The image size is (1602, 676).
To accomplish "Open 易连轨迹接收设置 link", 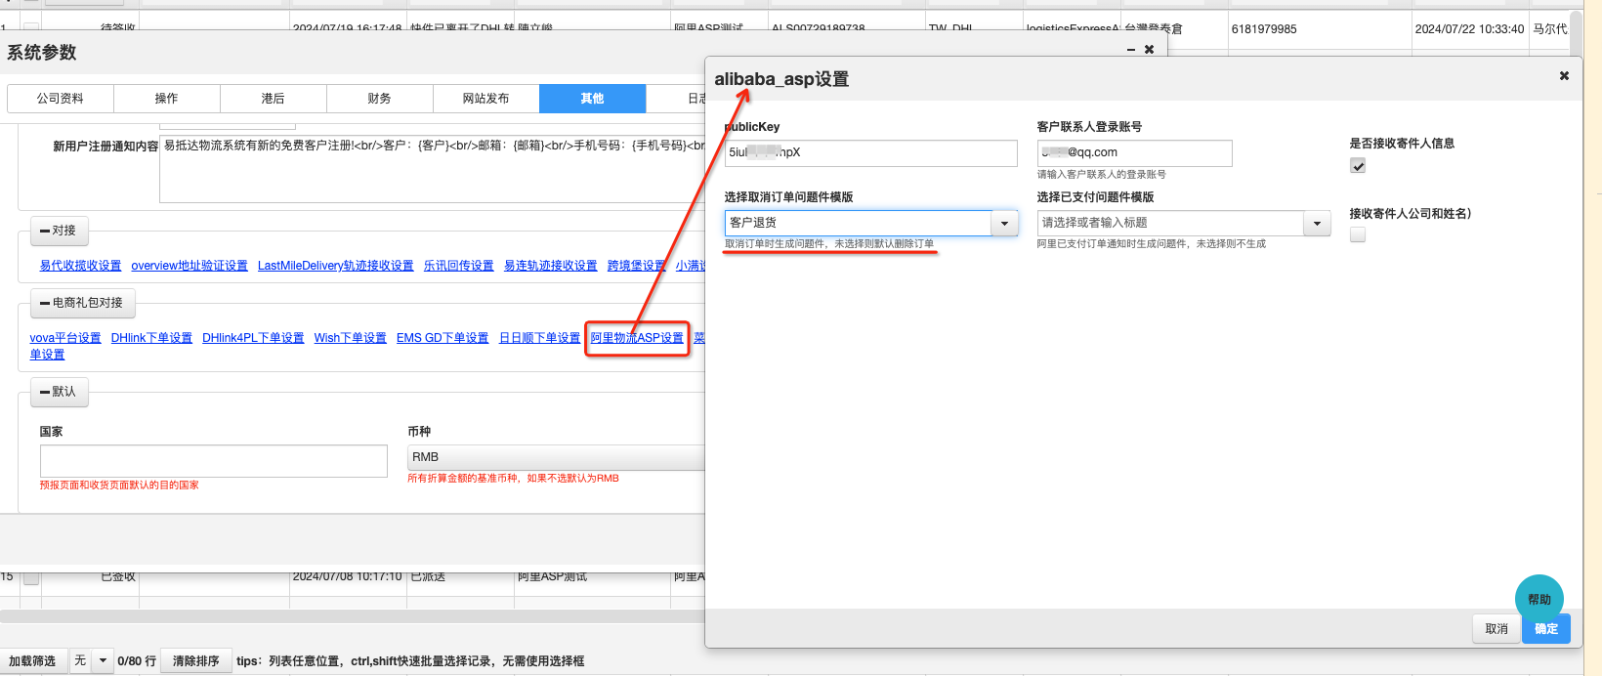I will pyautogui.click(x=551, y=266).
